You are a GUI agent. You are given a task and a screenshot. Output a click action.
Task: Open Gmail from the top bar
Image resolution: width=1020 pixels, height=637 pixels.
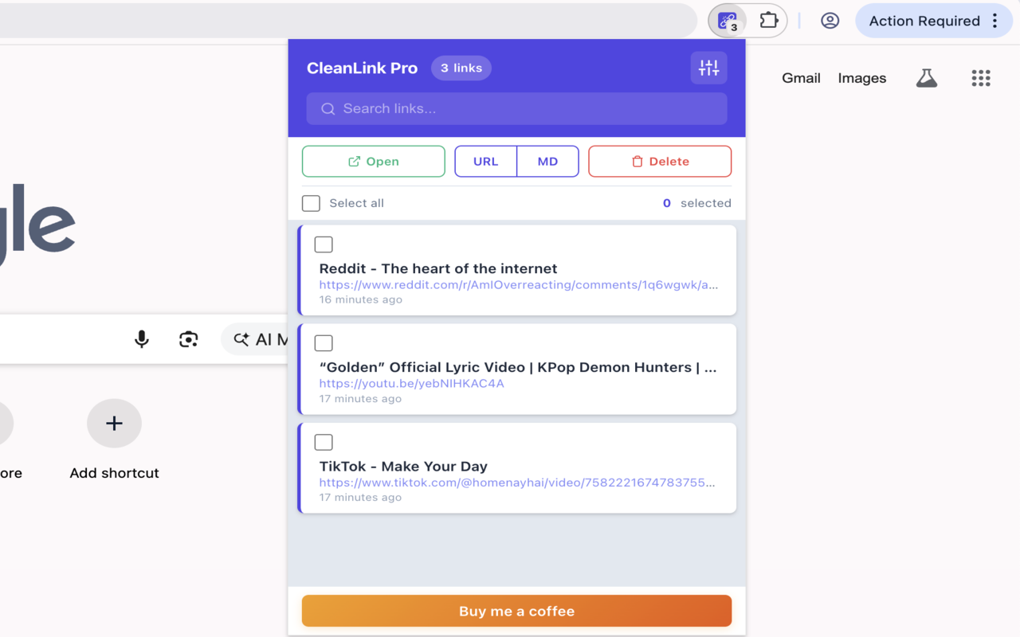[800, 78]
